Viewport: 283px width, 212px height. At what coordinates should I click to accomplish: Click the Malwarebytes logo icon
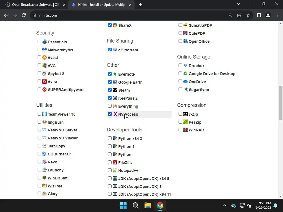tap(44, 50)
